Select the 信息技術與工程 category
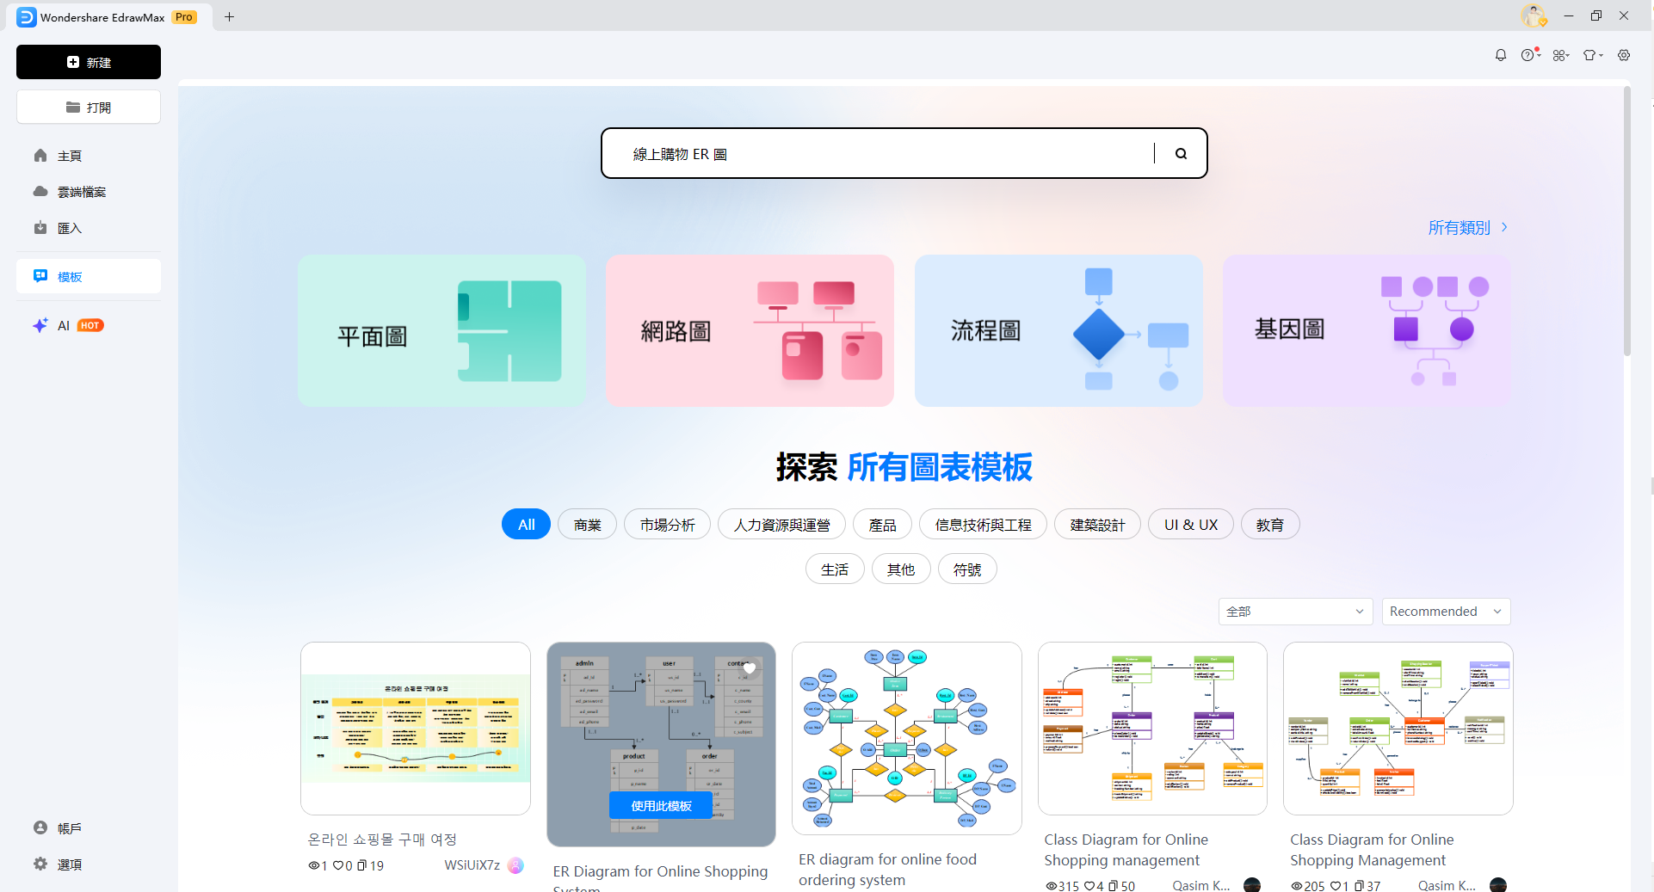 point(982,524)
